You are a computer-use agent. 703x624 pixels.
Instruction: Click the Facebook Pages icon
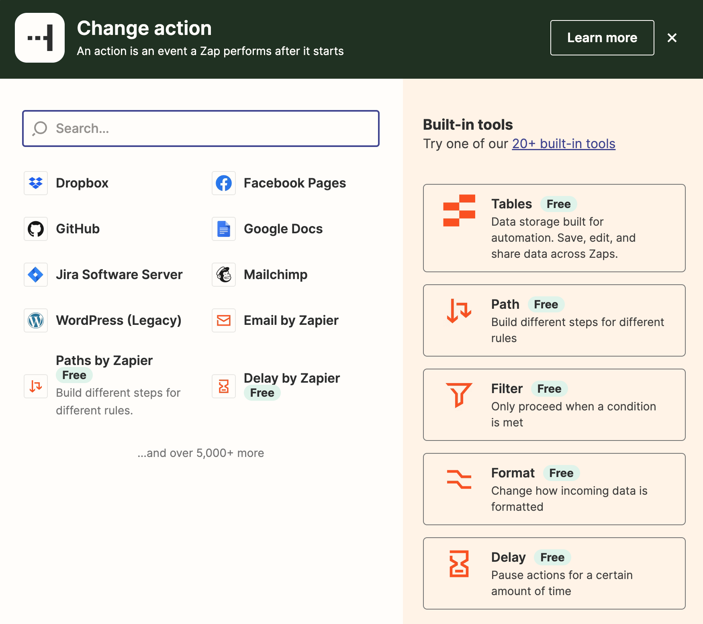tap(224, 183)
